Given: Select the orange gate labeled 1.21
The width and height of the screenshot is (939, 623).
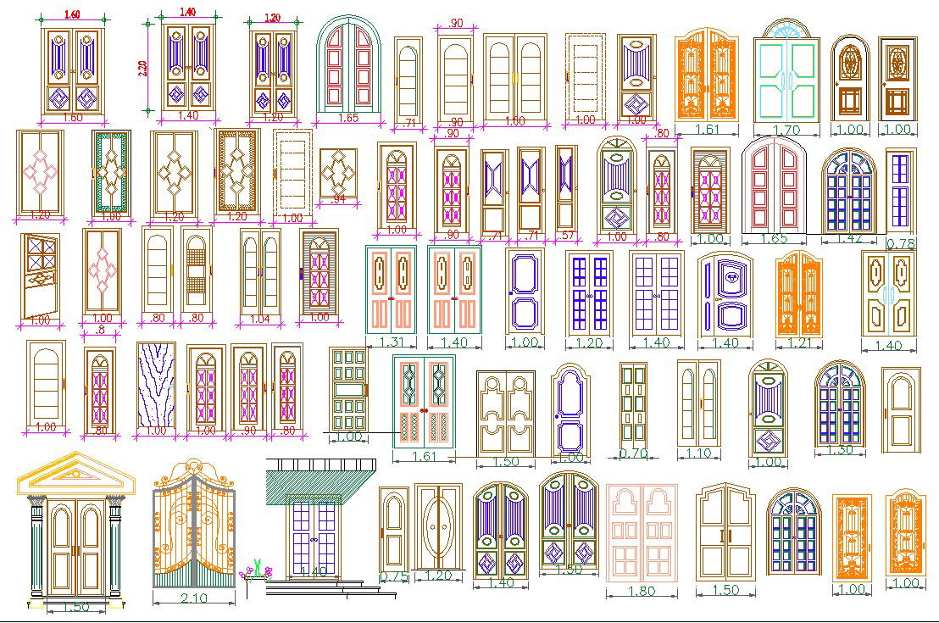Looking at the screenshot, I should (798, 294).
